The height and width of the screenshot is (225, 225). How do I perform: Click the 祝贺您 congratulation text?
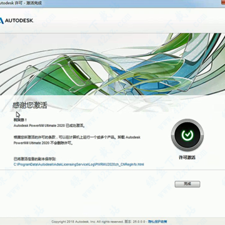coord(20,120)
